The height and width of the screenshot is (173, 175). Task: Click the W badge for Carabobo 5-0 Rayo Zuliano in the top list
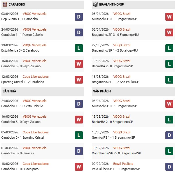(79, 64)
